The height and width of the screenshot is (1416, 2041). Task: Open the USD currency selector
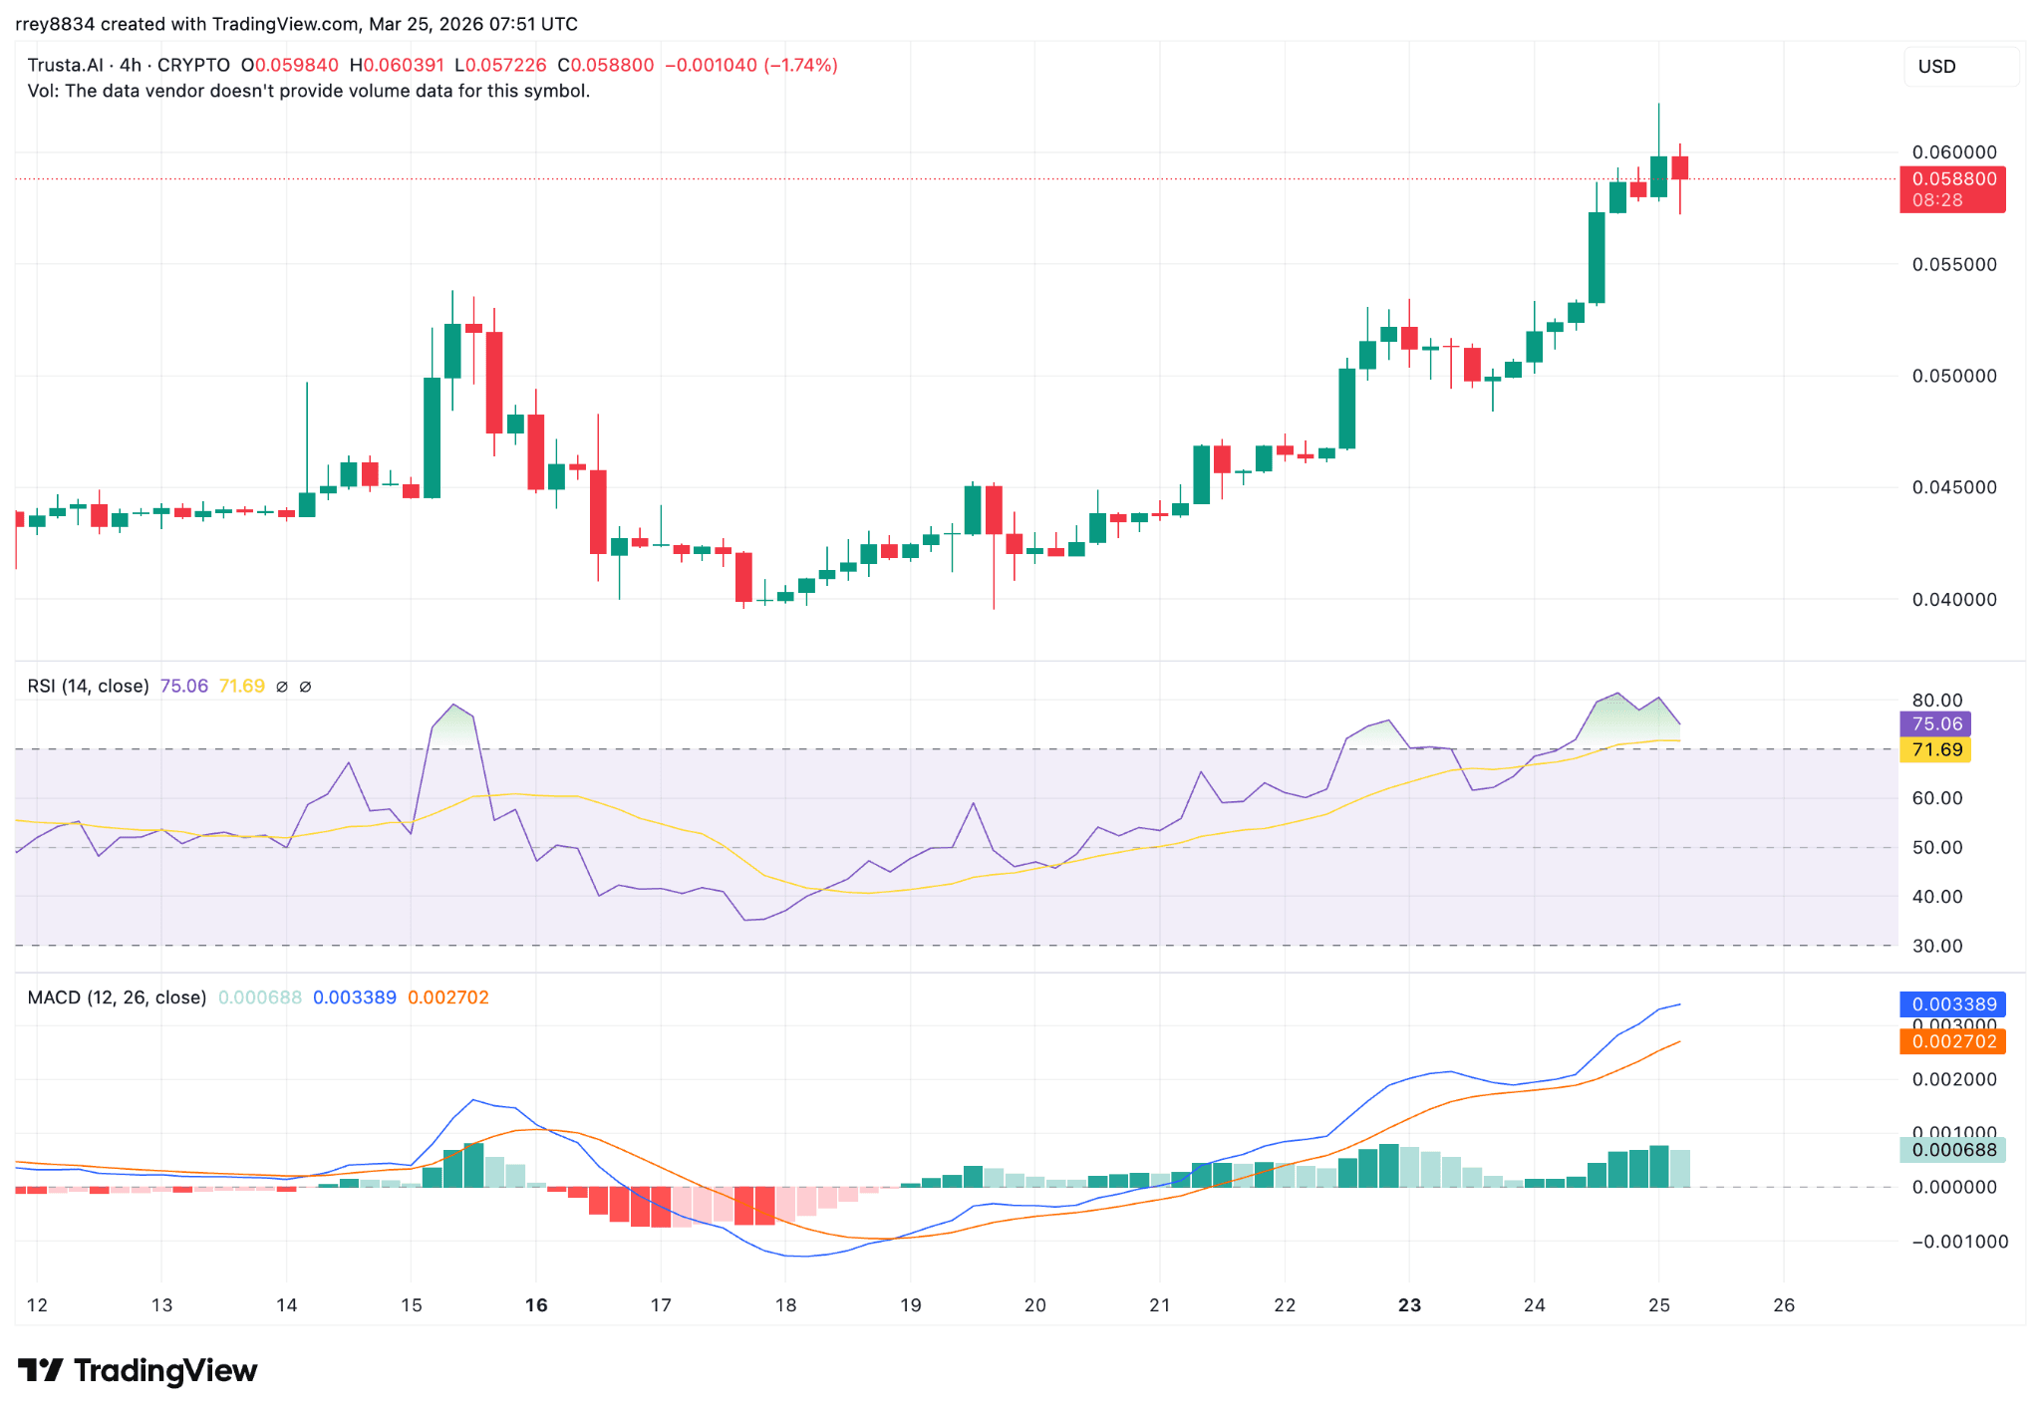click(x=1960, y=67)
